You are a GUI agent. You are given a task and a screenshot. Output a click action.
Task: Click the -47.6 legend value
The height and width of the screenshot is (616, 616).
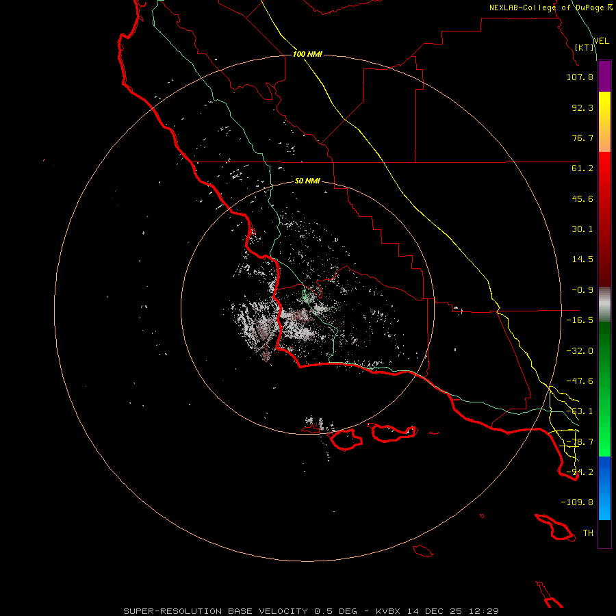coord(580,381)
